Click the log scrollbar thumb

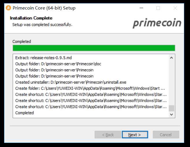(x=171, y=108)
